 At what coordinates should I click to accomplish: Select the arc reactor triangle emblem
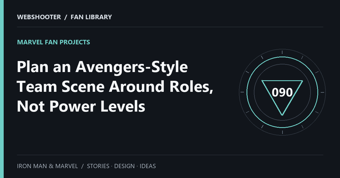(x=282, y=98)
